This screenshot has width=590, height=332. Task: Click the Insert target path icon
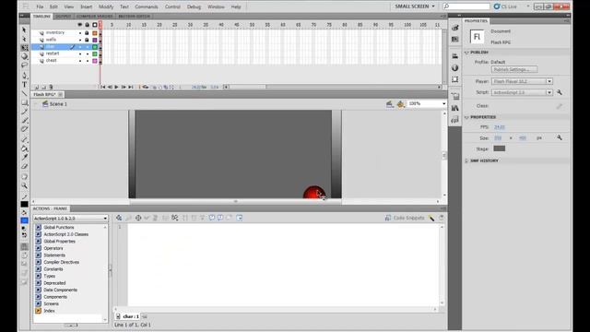(x=138, y=218)
